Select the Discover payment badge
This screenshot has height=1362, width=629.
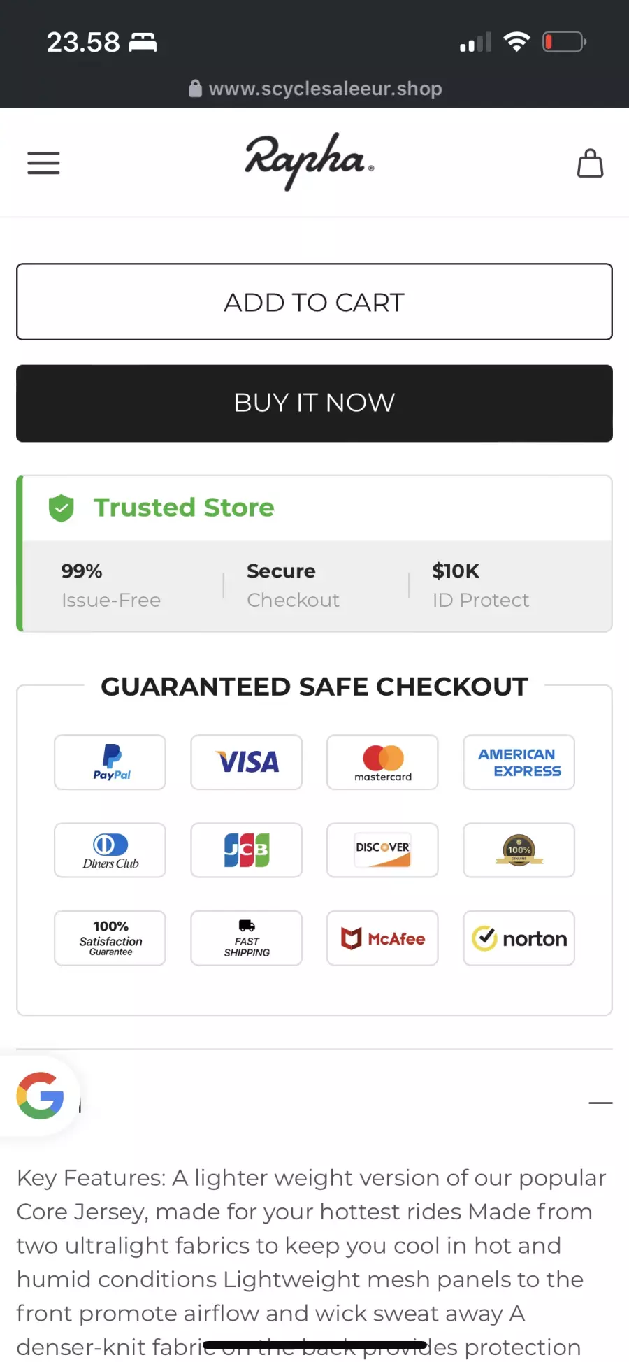[382, 850]
